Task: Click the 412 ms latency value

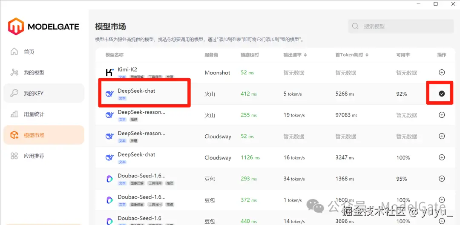Action: [249, 94]
